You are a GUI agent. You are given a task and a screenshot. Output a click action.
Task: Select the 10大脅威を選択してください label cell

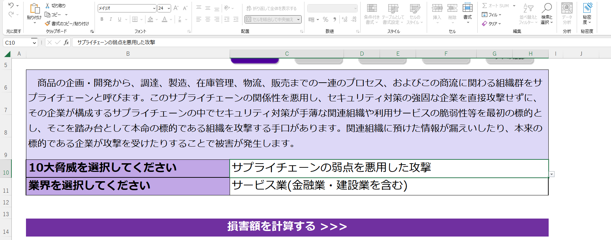(x=128, y=168)
